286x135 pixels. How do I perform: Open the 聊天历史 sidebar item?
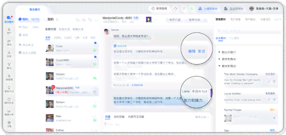point(9,101)
